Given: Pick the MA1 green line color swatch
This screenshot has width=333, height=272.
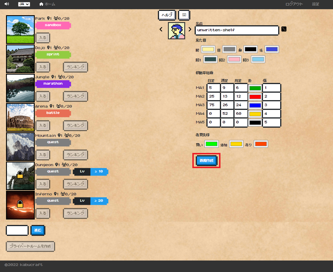Looking at the screenshot, I should 255,88.
